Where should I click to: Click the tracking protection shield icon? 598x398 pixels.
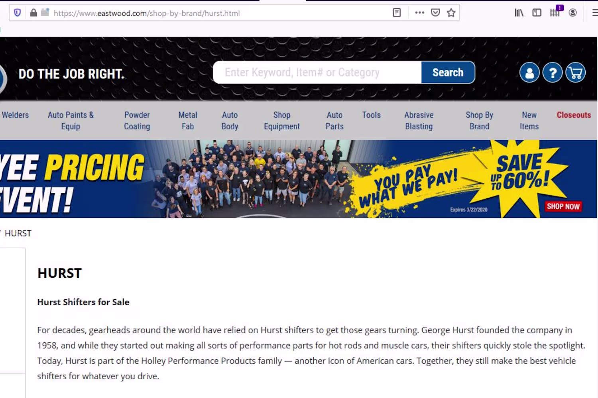pos(18,13)
